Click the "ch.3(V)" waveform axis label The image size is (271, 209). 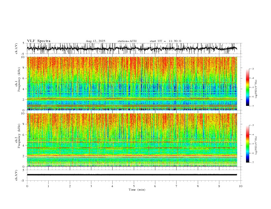click(x=16, y=175)
